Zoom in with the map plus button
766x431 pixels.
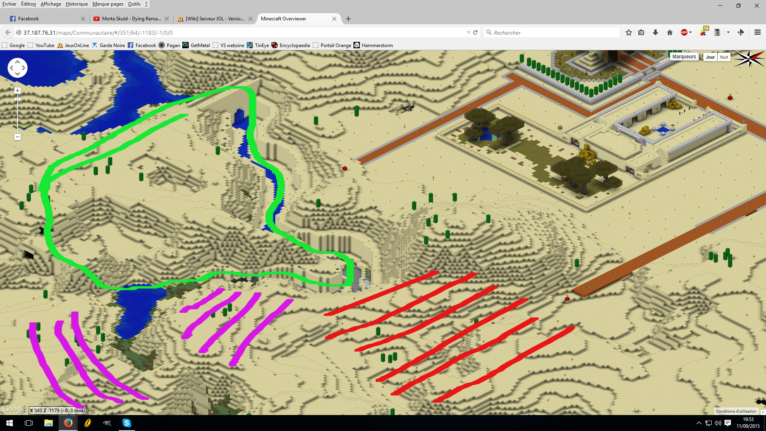[x=18, y=91]
